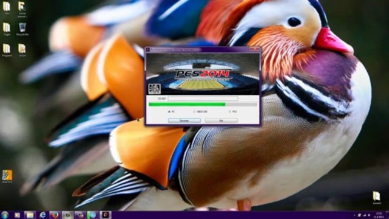Screen dimensions: 389x219
Task: Click the media player taskbar icon
Action: coord(17,215)
